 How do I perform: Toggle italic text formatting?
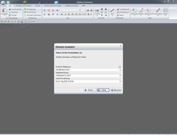click(x=65, y=14)
